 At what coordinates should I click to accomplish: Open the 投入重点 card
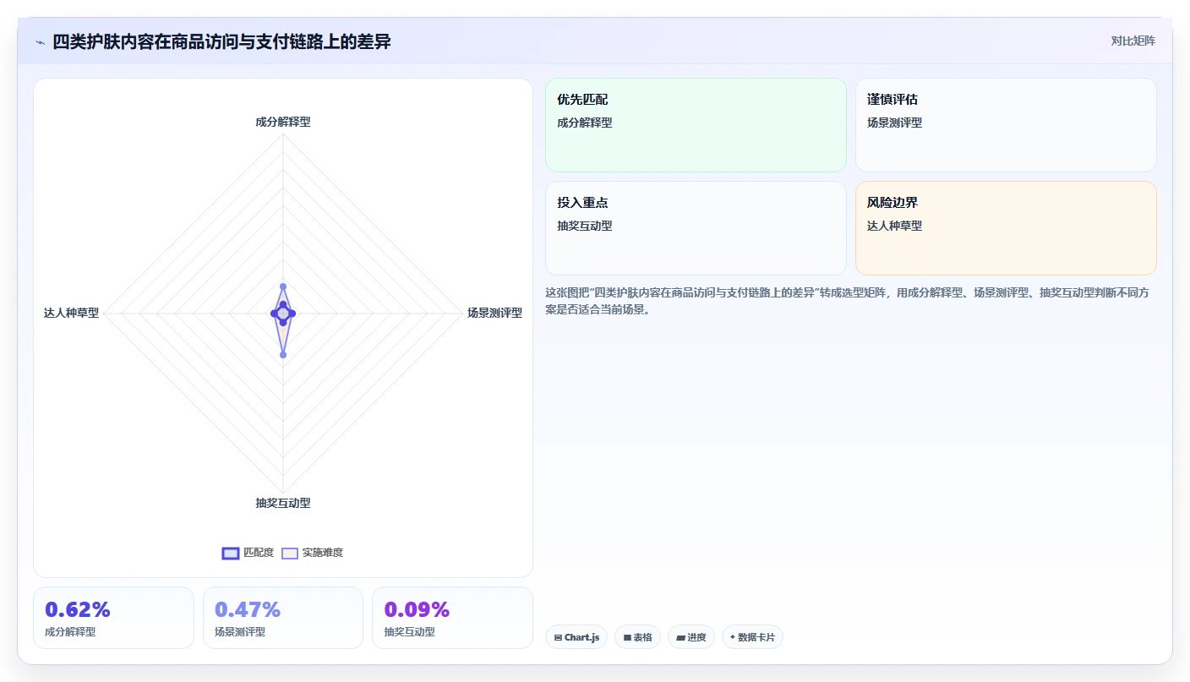point(696,228)
